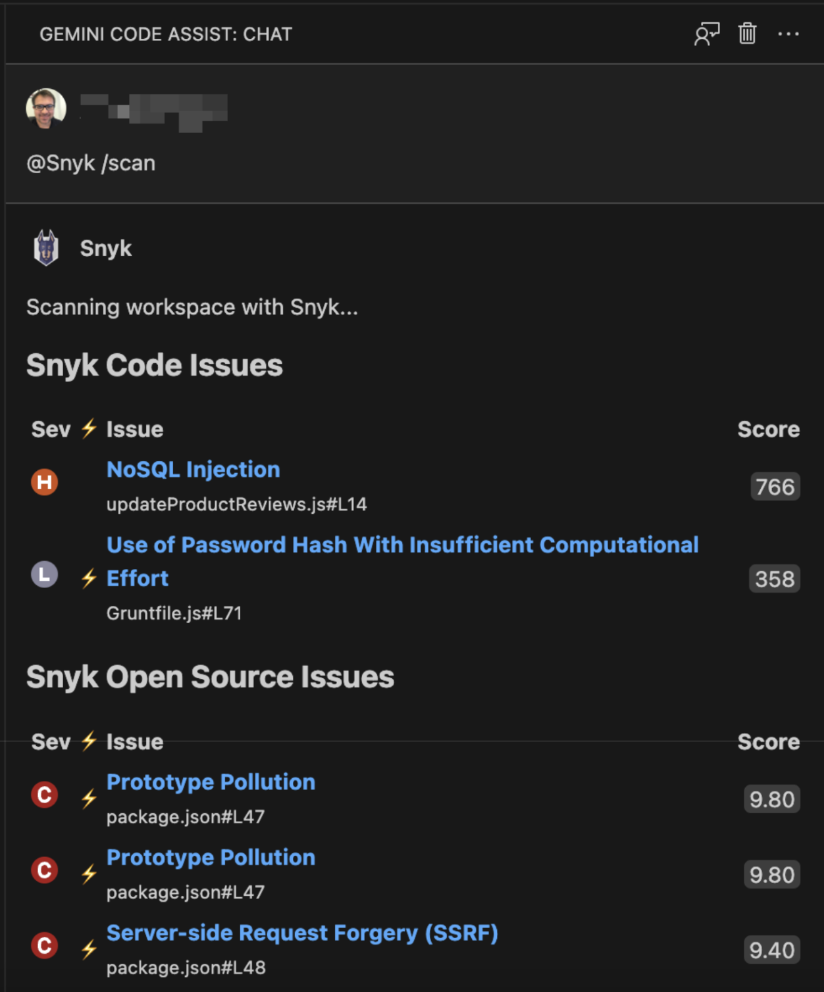
Task: Click the Gemini Code Assist: Chat panel title
Action: coord(166,34)
